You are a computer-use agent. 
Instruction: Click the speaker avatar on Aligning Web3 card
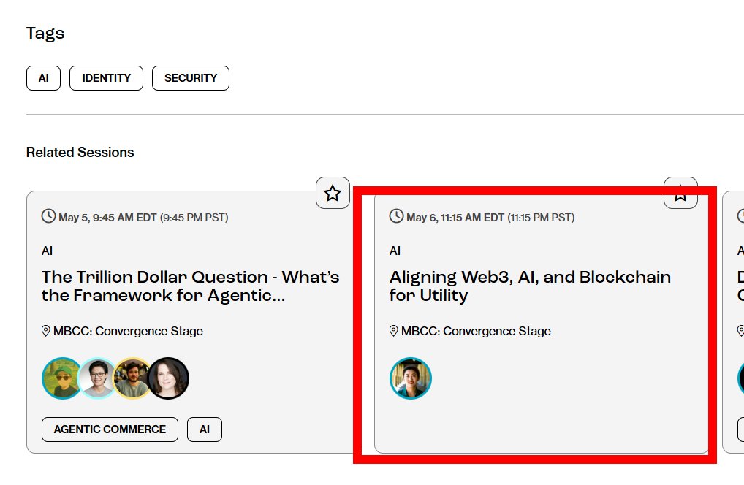410,378
